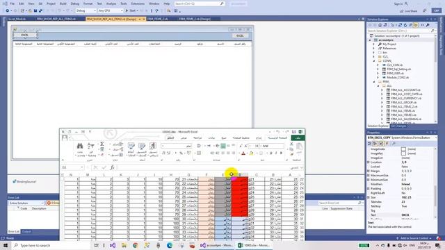Click the Excel File tab in ribbon

point(298,137)
